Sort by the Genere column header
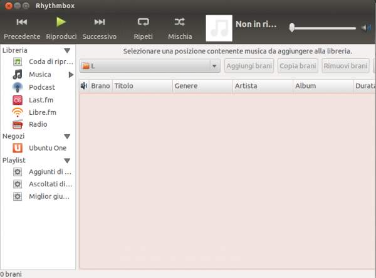Viewport: 376px width, 278px height. [202, 86]
